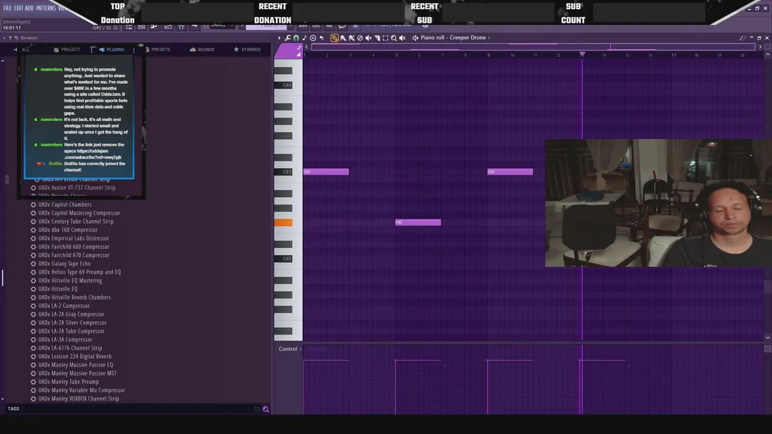Select UADx Helios Type 69 Preamp and EQ
This screenshot has width=772, height=434.
click(x=80, y=272)
